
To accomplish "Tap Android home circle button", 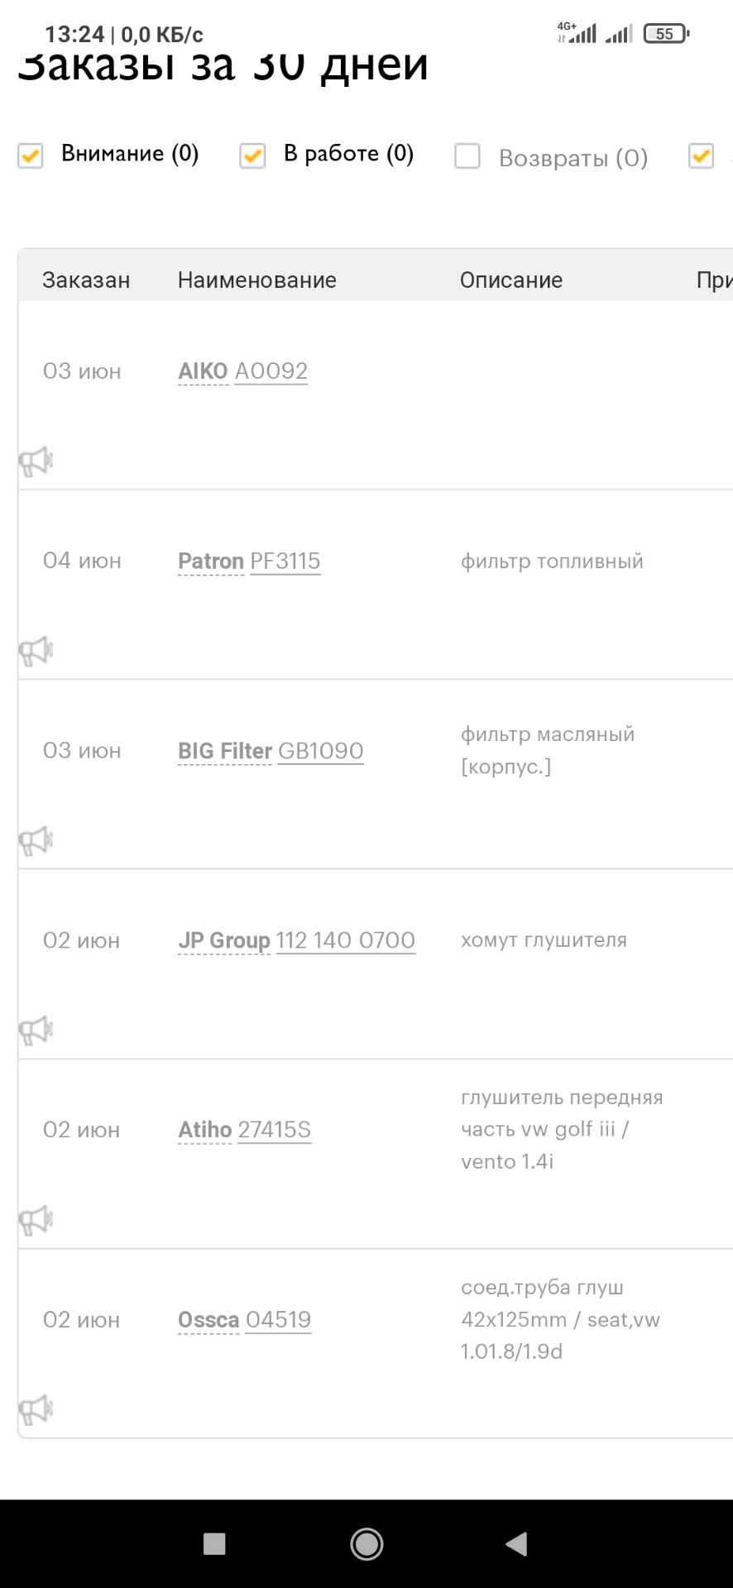I will coord(366,1543).
